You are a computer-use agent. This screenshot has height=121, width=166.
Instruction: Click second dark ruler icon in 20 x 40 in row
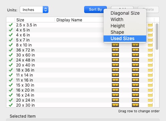pyautogui.click(x=135, y=65)
